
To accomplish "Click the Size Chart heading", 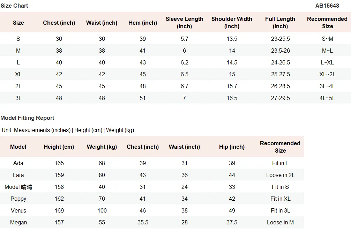I will point(14,6).
